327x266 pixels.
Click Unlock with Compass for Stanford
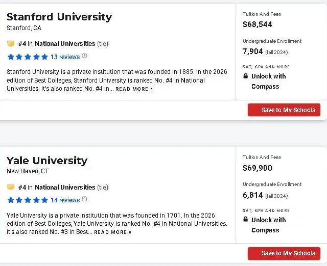[x=268, y=82]
